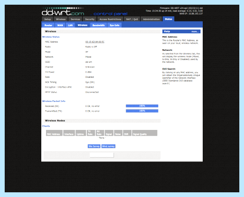Click the TX Rate column header
The image size is (244, 197).
tap(91, 133)
